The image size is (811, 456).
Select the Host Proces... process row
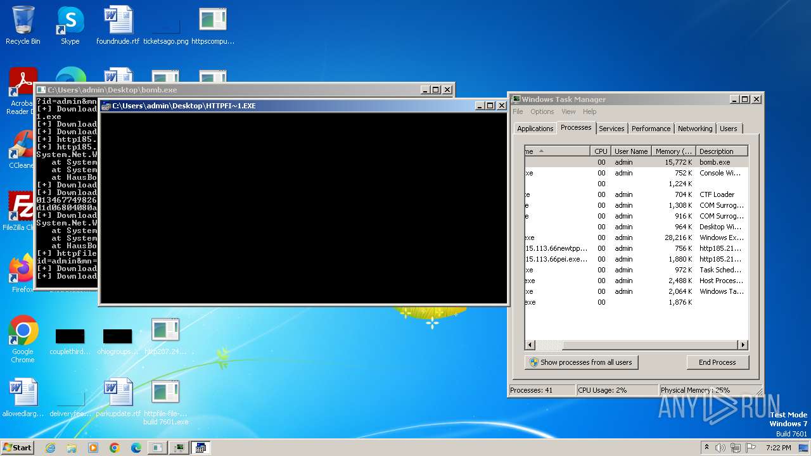[636, 281]
